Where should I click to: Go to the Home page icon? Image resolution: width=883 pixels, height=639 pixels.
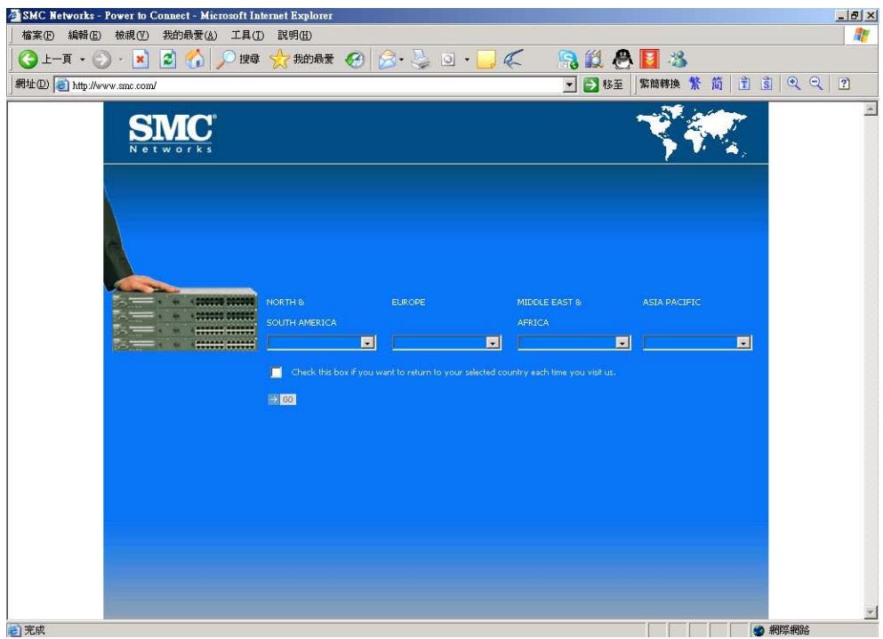tap(195, 59)
